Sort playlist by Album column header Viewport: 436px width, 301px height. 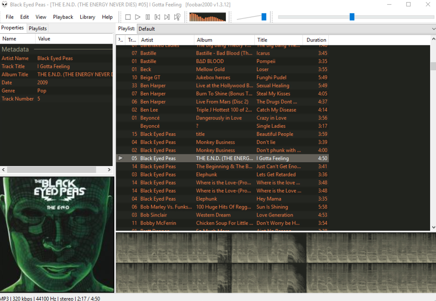click(224, 40)
